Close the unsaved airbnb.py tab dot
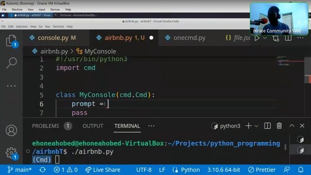This screenshot has width=311, height=175. click(x=151, y=38)
